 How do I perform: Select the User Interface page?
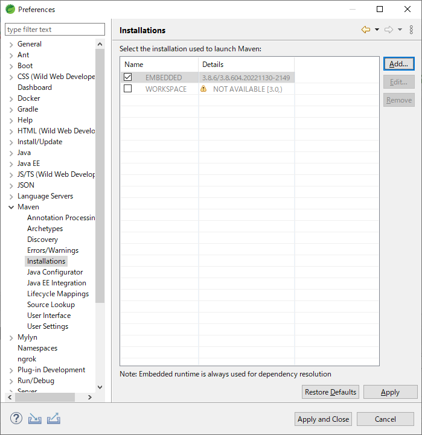49,316
